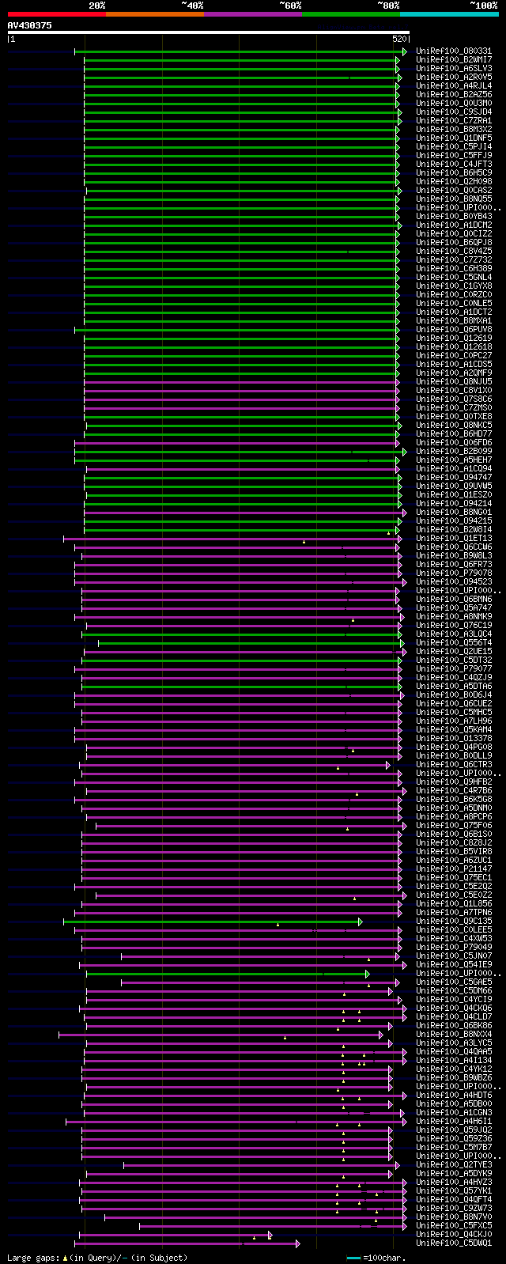The width and height of the screenshot is (506, 1264).
Task: Open hit UniRef100_B8M3X2
Action: (x=454, y=130)
